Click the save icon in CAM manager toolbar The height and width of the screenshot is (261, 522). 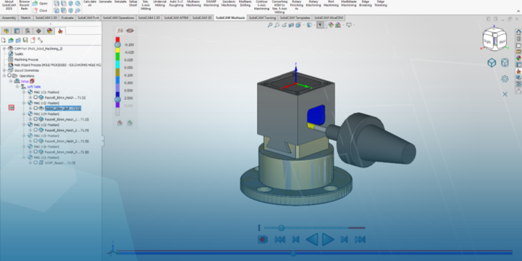pos(26,40)
